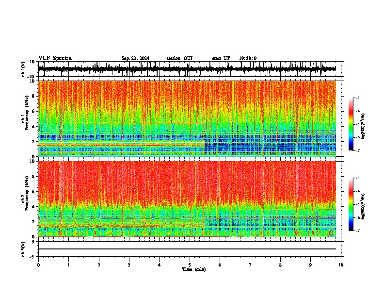Click the ch.1 colorbar 'log(PSD)' unit label
Viewport: 384px width, 297px height.
363,126
